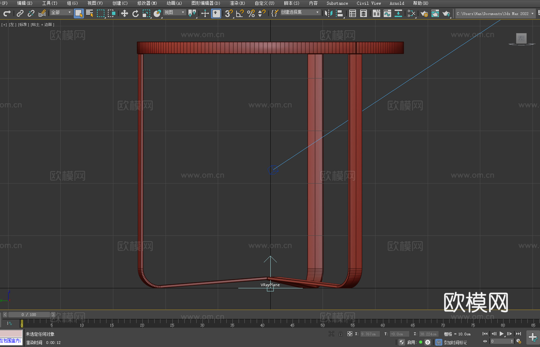The image size is (540, 347).
Task: Click Go to End playback button
Action: pyautogui.click(x=518, y=334)
